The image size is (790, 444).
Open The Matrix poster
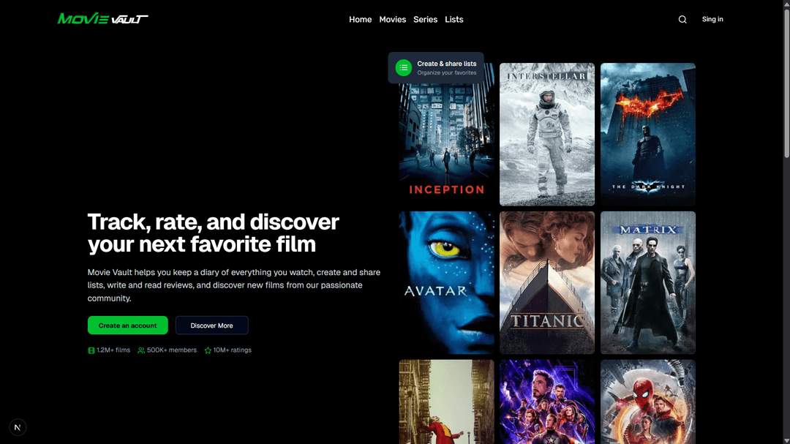647,282
